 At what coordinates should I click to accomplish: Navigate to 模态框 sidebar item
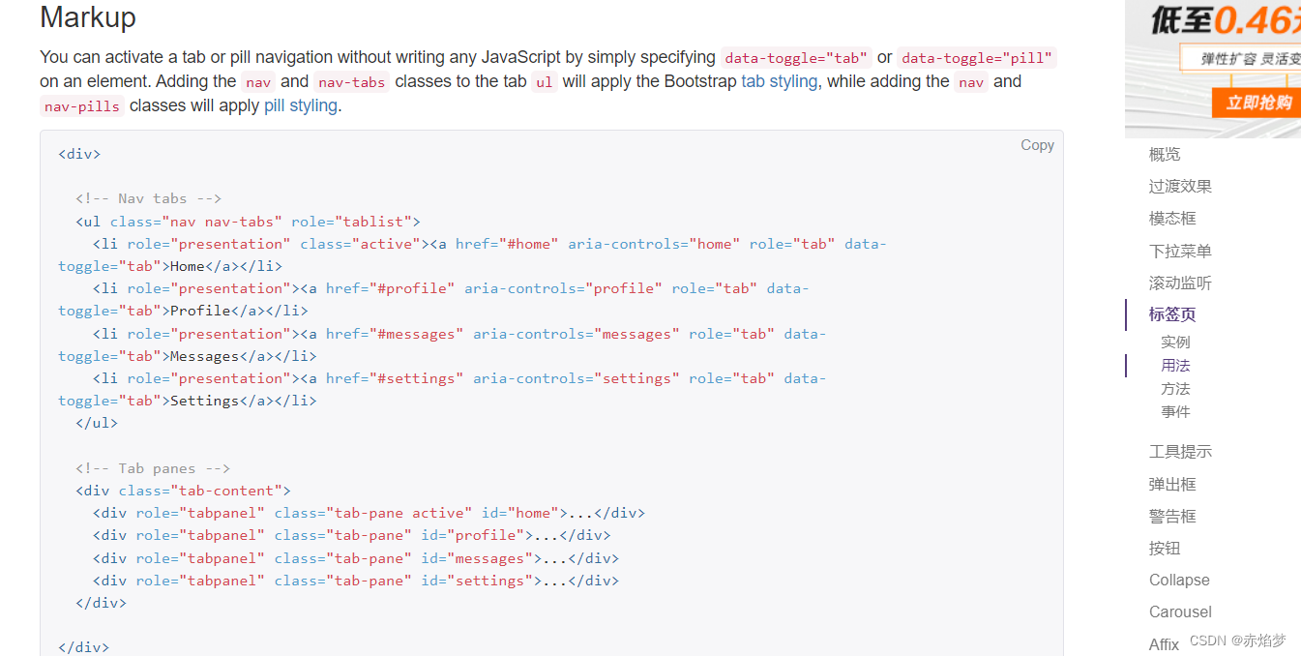[x=1172, y=219]
